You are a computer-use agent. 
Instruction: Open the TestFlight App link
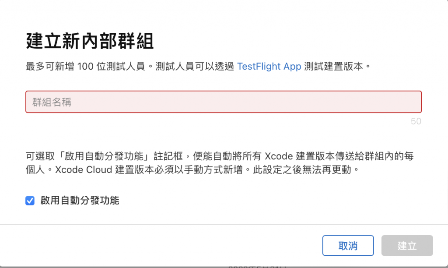pyautogui.click(x=269, y=67)
